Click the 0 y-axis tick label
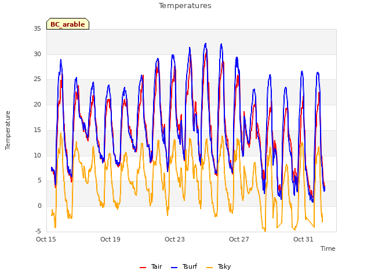371x278 pixels. [39, 206]
